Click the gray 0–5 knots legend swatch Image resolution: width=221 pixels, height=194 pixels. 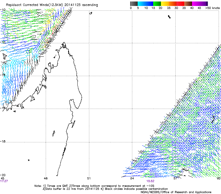click(x=134, y=4)
